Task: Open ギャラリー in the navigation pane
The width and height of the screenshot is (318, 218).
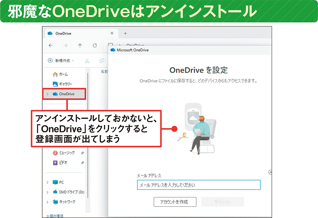Action: tap(62, 84)
